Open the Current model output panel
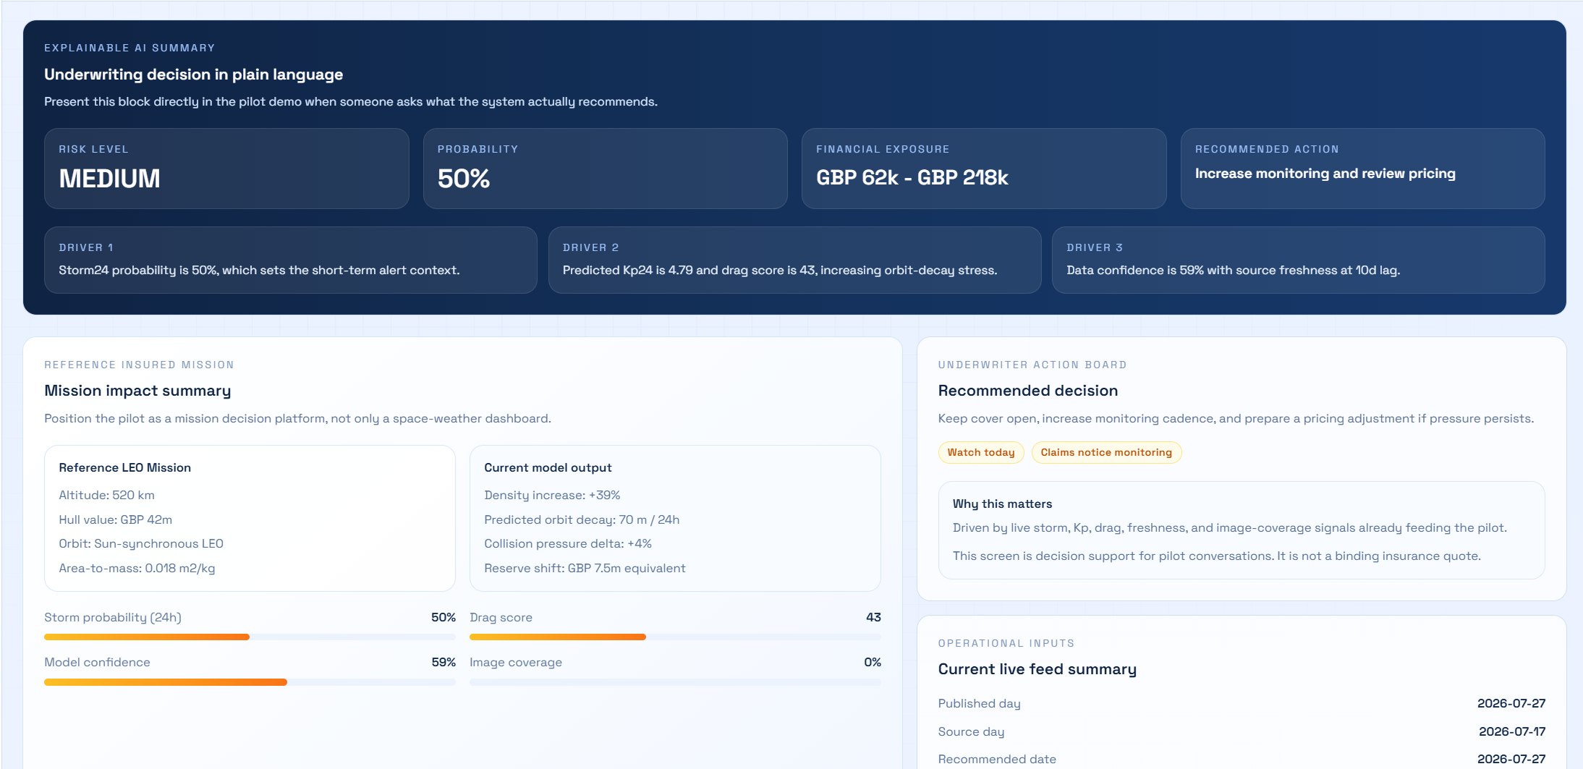 pyautogui.click(x=675, y=518)
